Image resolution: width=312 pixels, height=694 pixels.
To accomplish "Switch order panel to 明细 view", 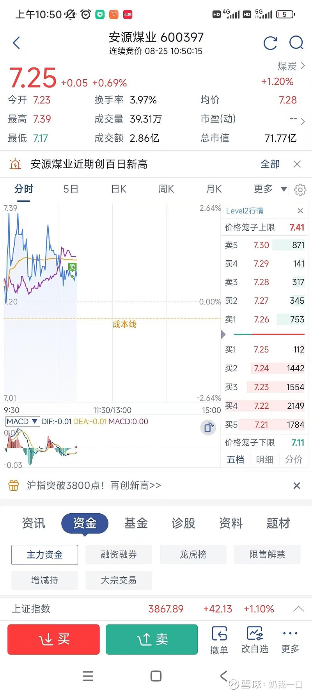I will [264, 459].
